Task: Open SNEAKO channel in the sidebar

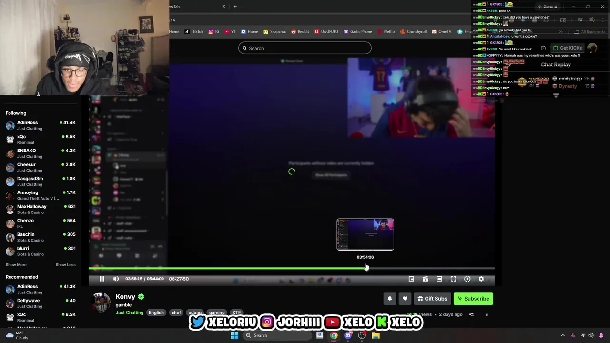Action: click(41, 153)
